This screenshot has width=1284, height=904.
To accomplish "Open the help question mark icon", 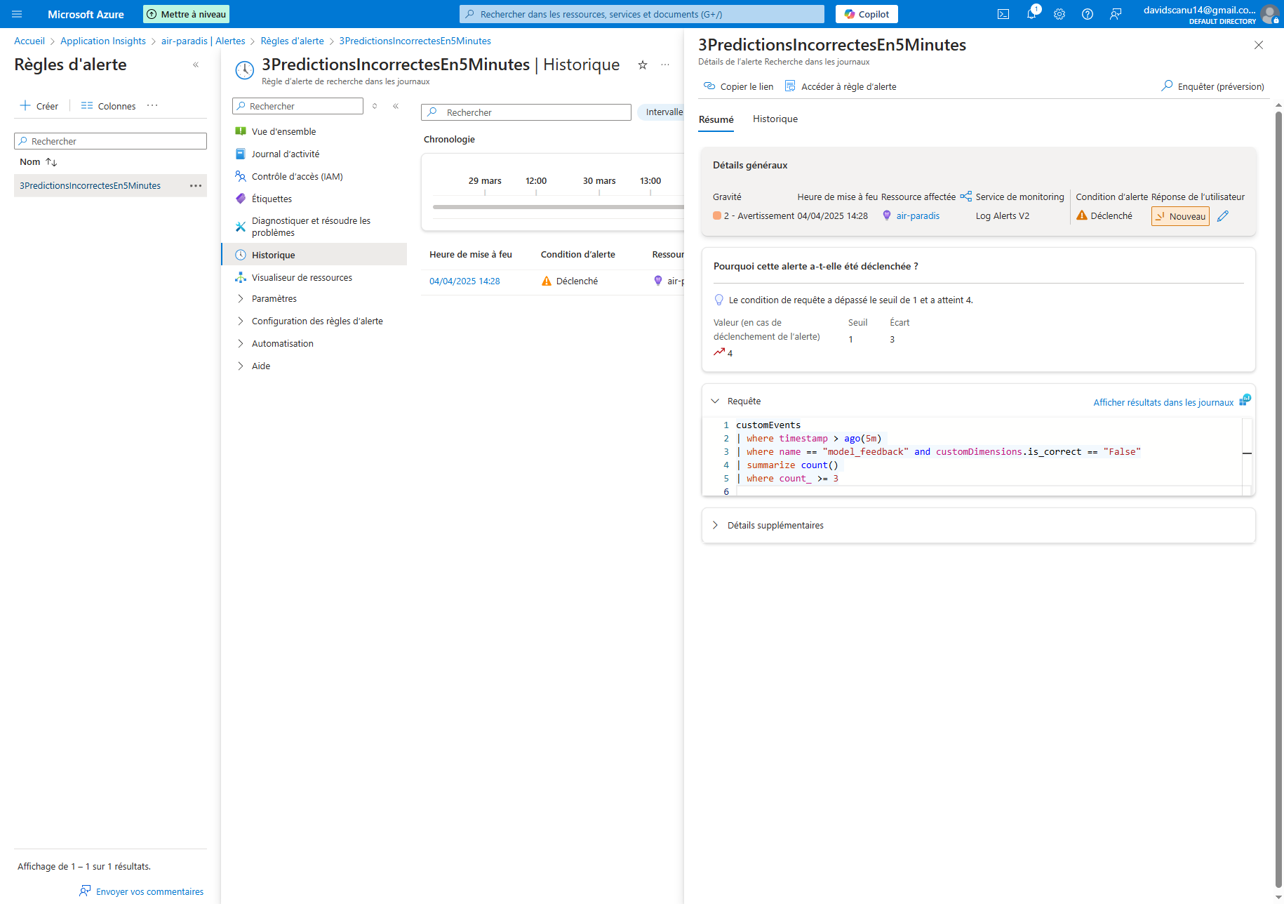I will (x=1088, y=14).
